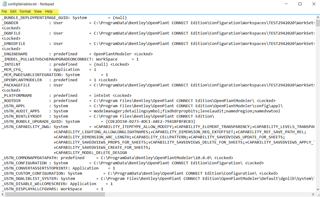Click the vertical scrollbar thumb

point(318,23)
